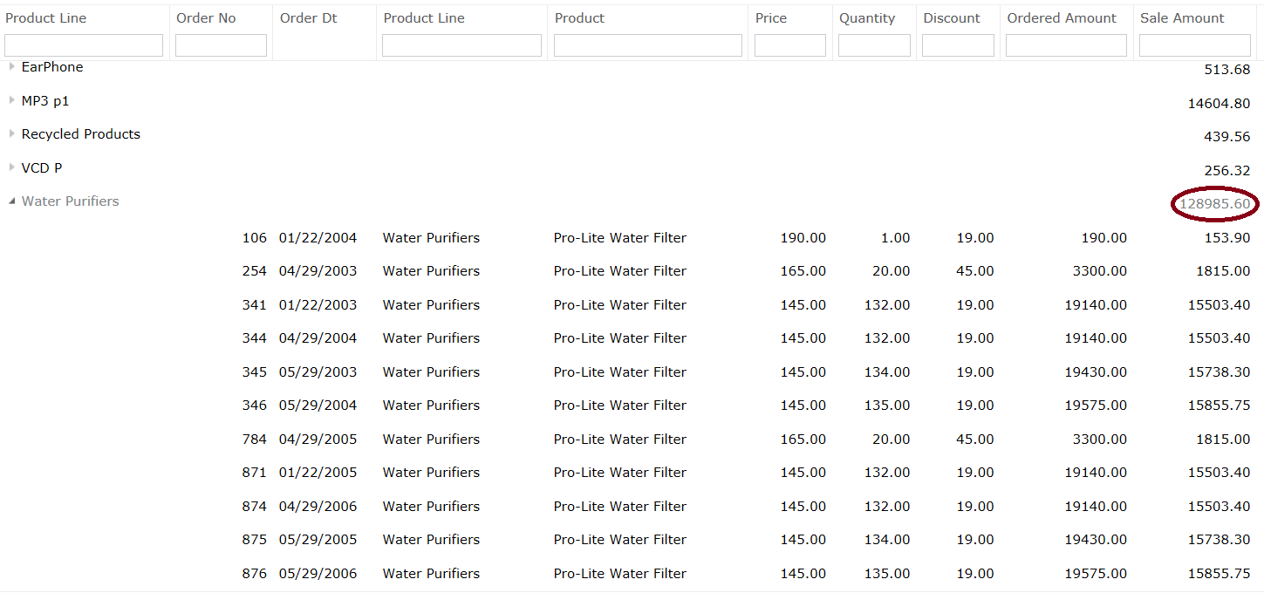Sort by the Sale Amount column header

pos(1182,18)
